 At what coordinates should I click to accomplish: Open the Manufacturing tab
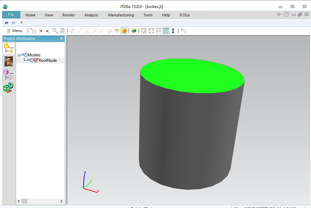pyautogui.click(x=121, y=15)
